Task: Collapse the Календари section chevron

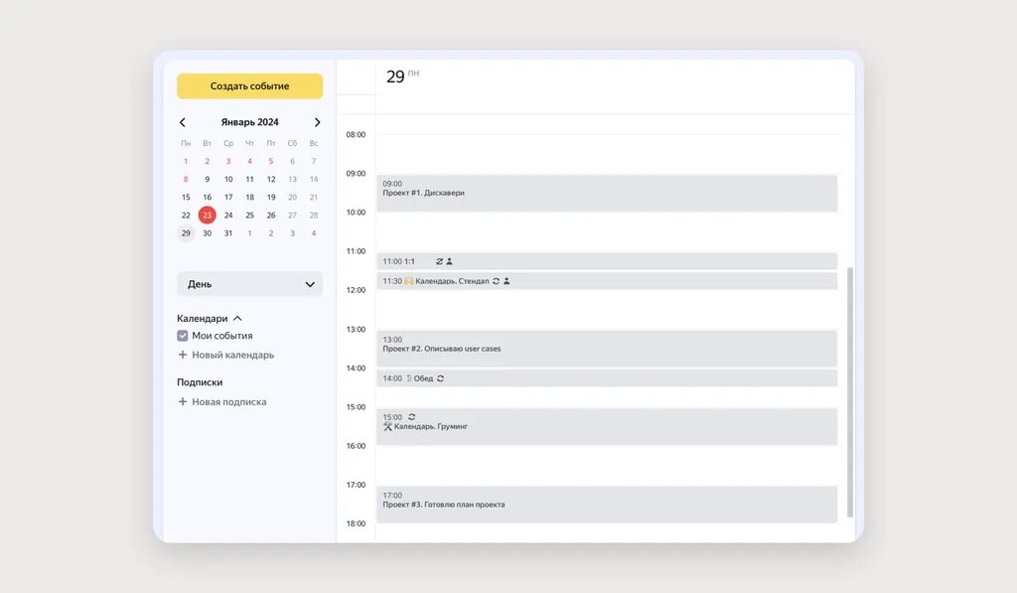Action: coord(237,318)
